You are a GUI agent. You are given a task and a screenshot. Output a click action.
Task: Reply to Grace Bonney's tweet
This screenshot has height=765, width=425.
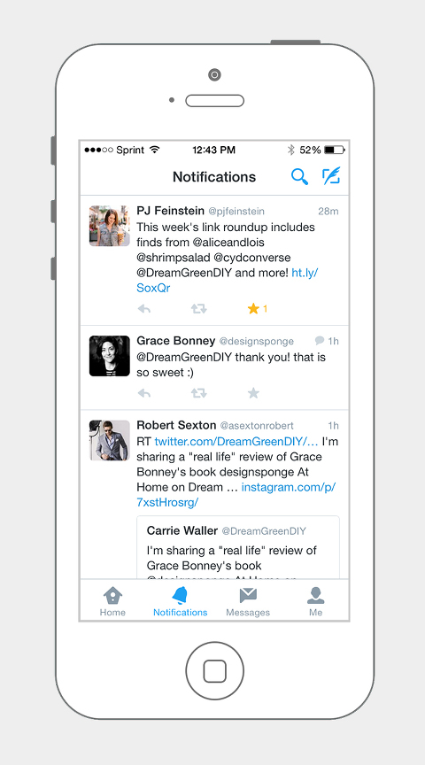pyautogui.click(x=144, y=393)
